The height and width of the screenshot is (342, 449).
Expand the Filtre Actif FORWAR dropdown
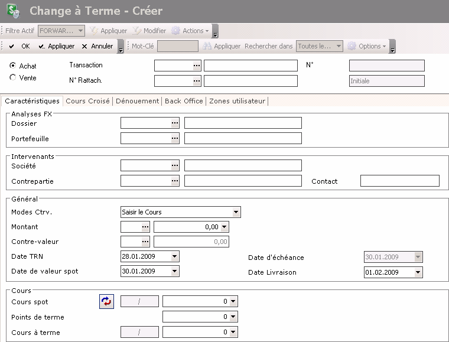80,31
